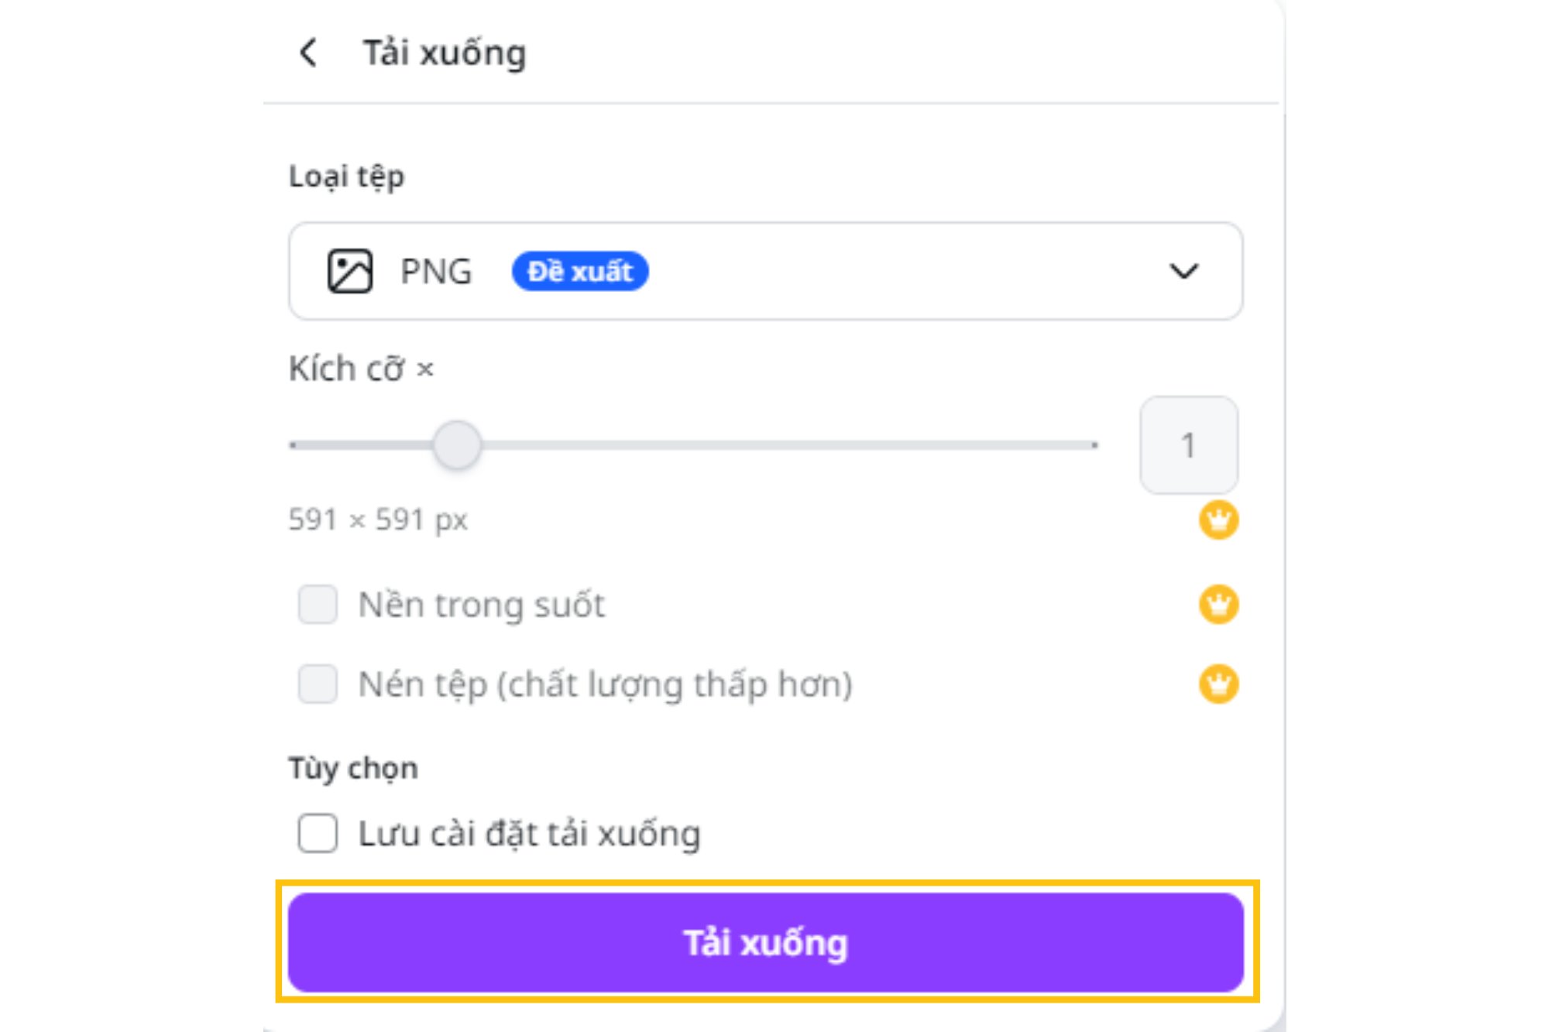1549x1032 pixels.
Task: Click the size multiplier input showing 1
Action: click(1188, 445)
